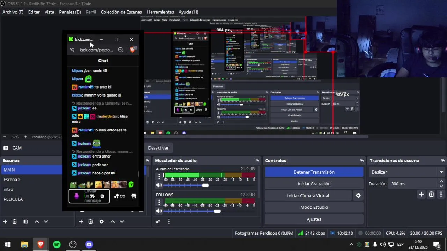
Task: Open source properties gear icon
Action: pos(102,222)
